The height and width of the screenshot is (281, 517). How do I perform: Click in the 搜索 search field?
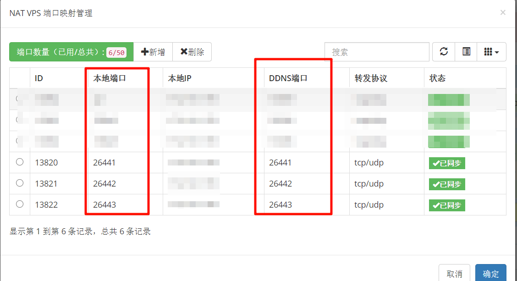(x=377, y=52)
